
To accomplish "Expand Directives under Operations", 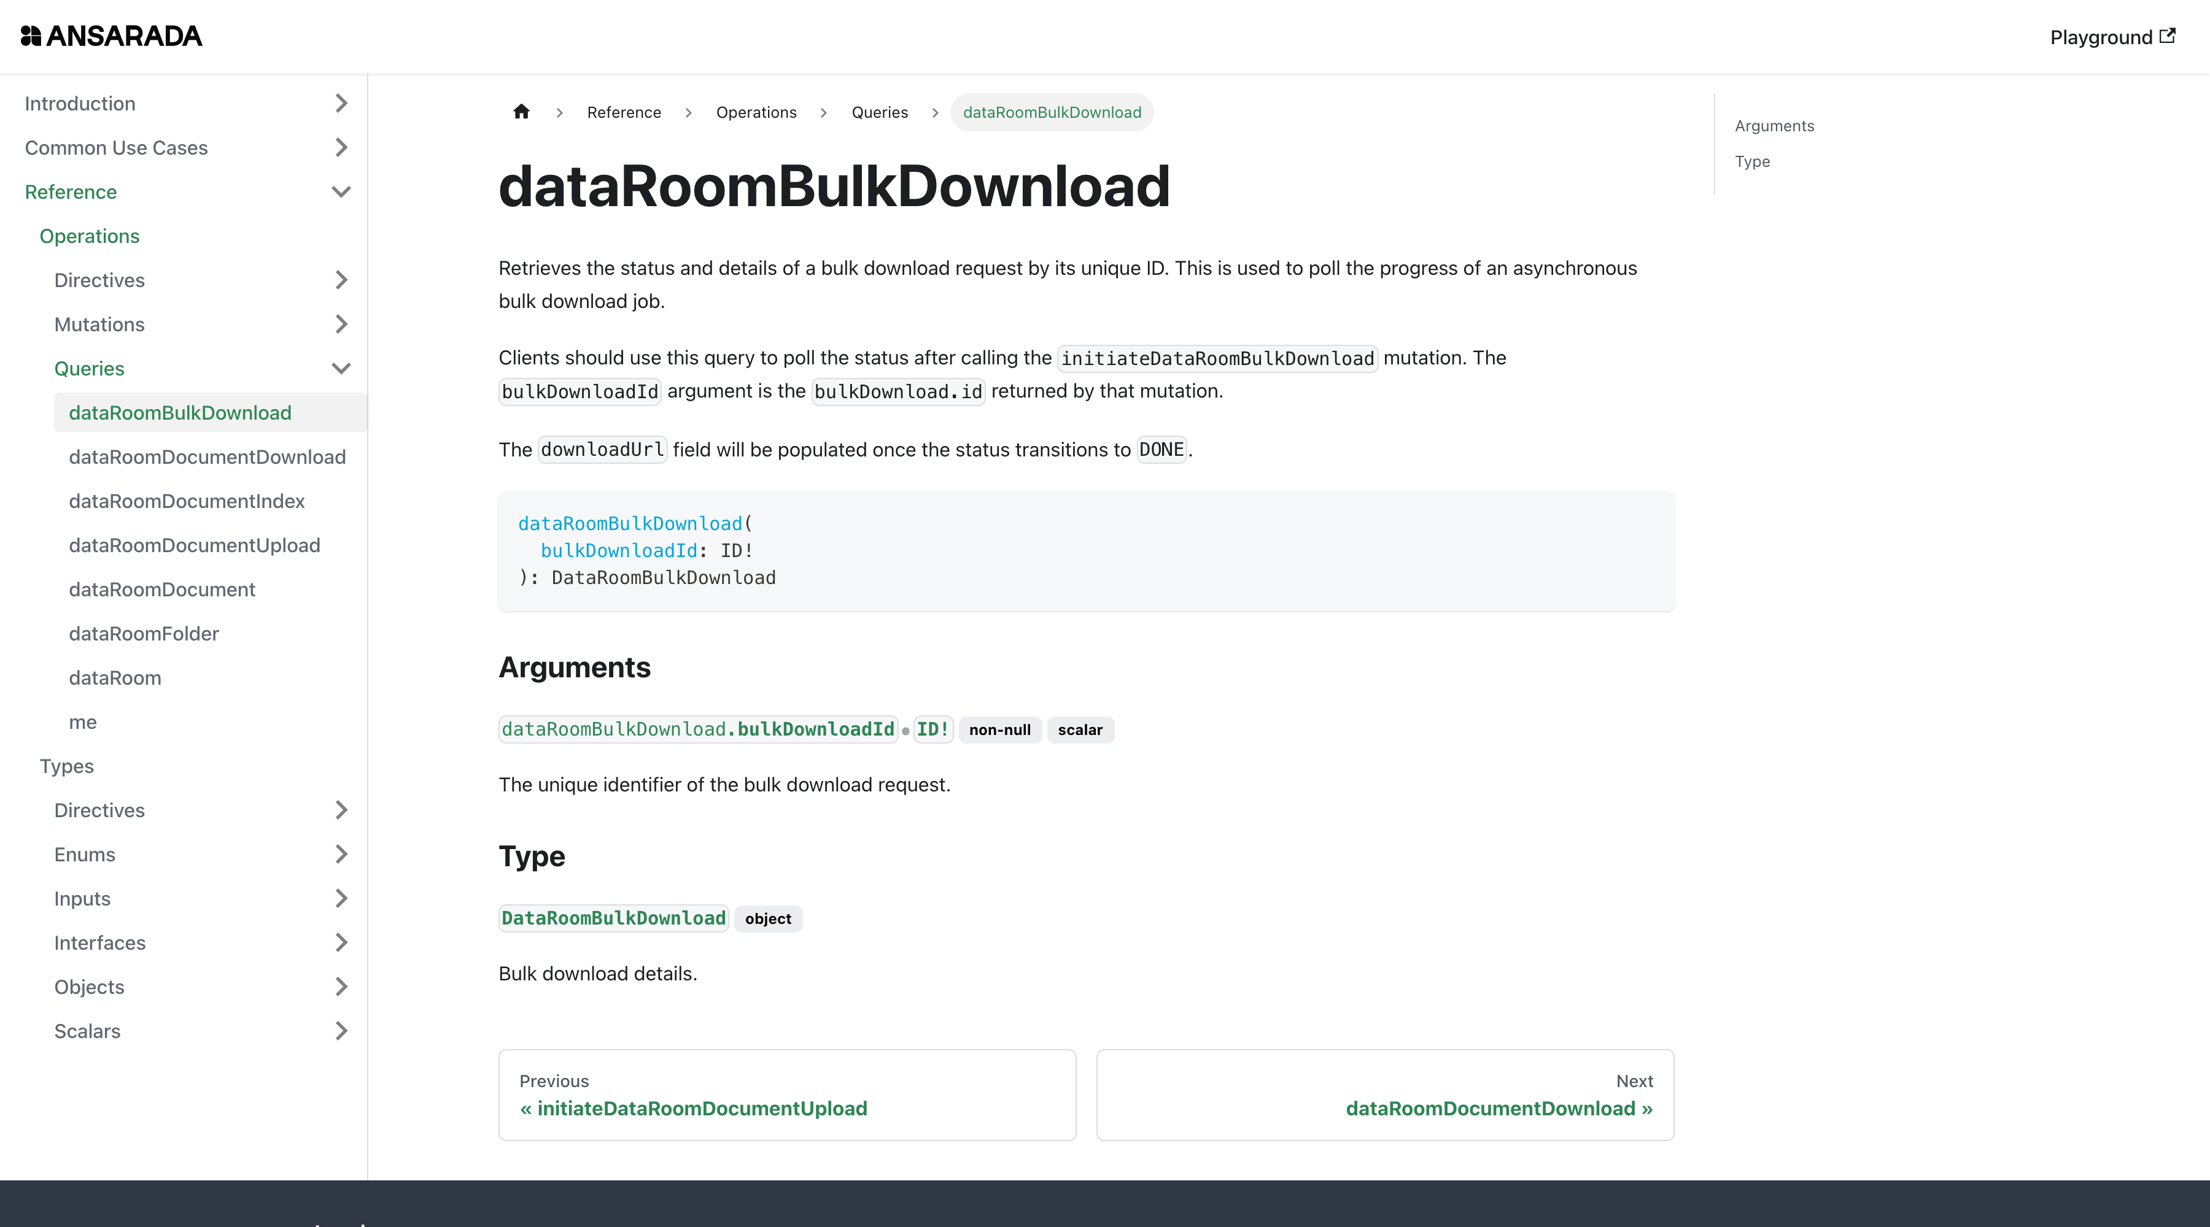I will click(341, 280).
